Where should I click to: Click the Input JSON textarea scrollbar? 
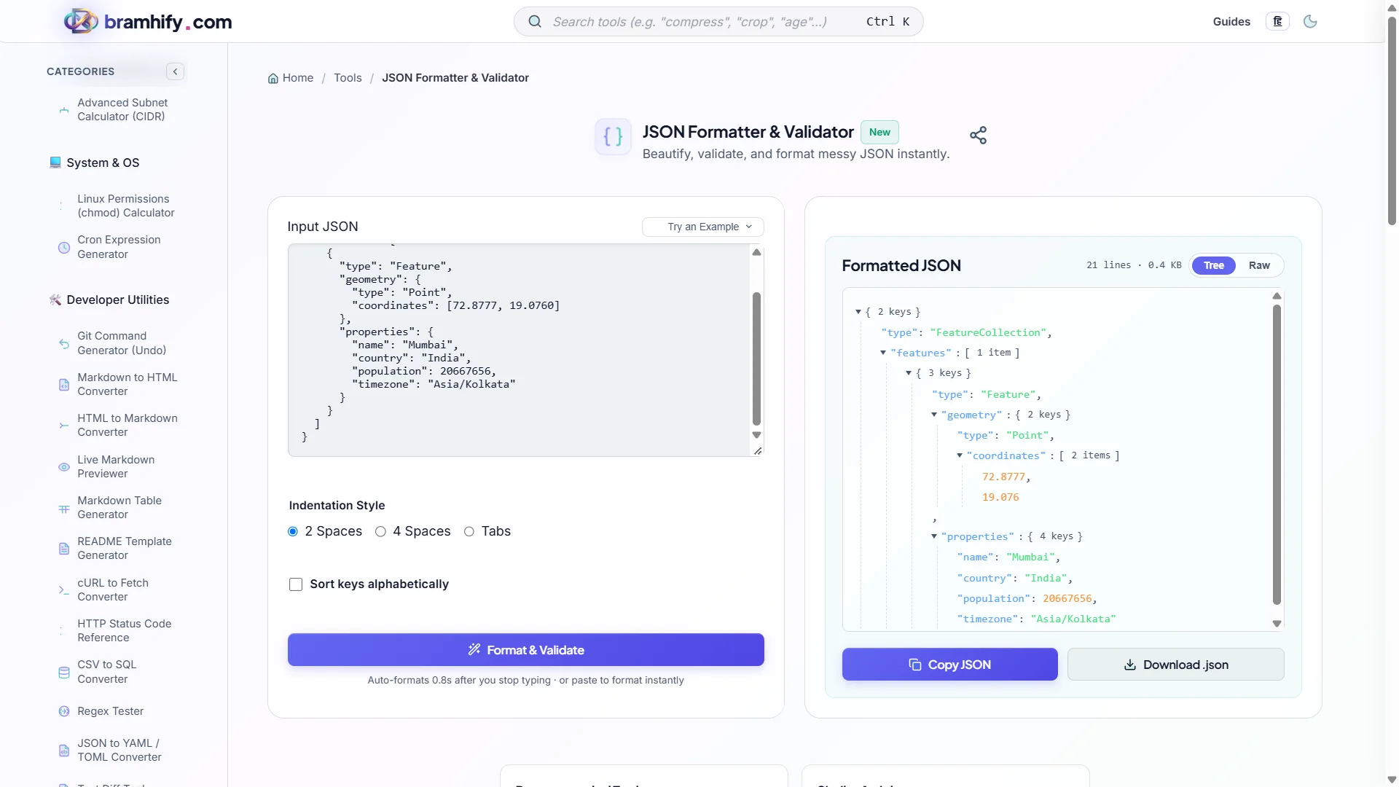point(756,359)
